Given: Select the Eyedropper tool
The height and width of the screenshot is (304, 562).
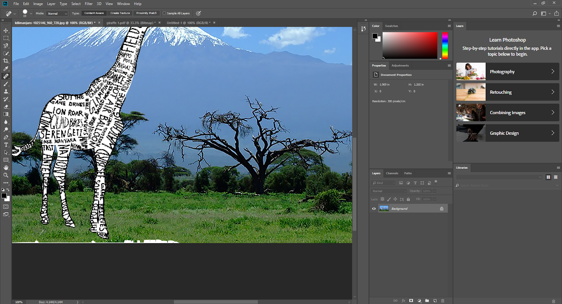Looking at the screenshot, I should (x=6, y=69).
